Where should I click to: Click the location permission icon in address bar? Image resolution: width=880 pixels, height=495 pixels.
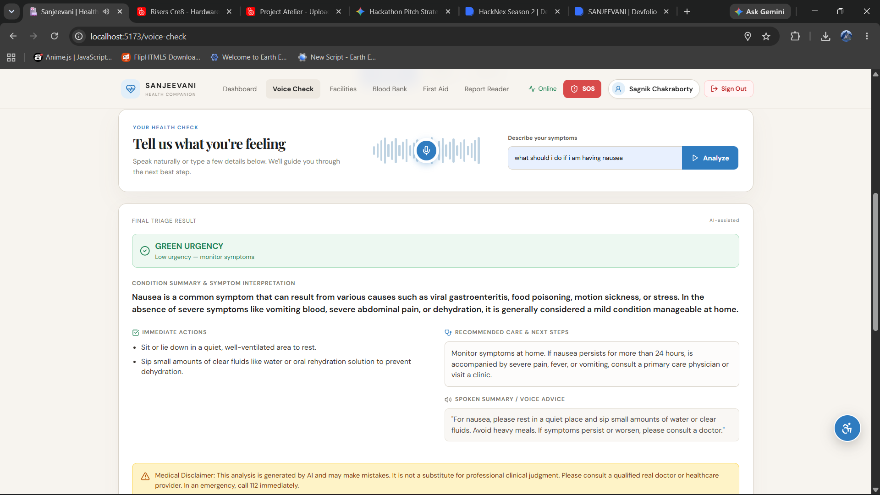[748, 36]
